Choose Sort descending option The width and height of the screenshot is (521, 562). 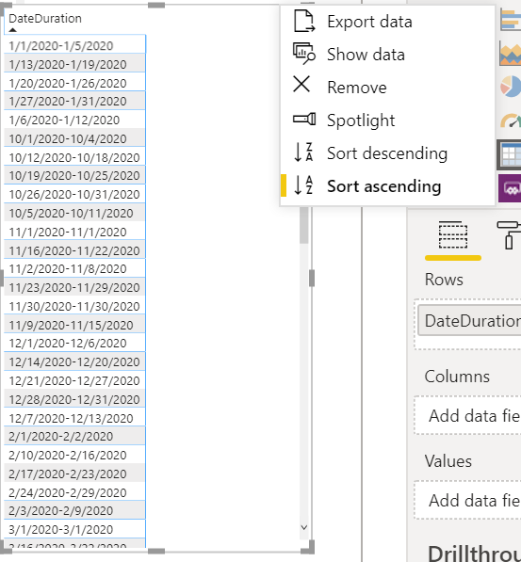point(387,153)
